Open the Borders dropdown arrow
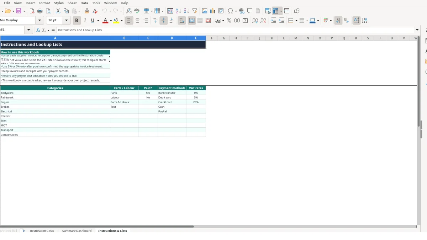 pyautogui.click(x=296, y=21)
